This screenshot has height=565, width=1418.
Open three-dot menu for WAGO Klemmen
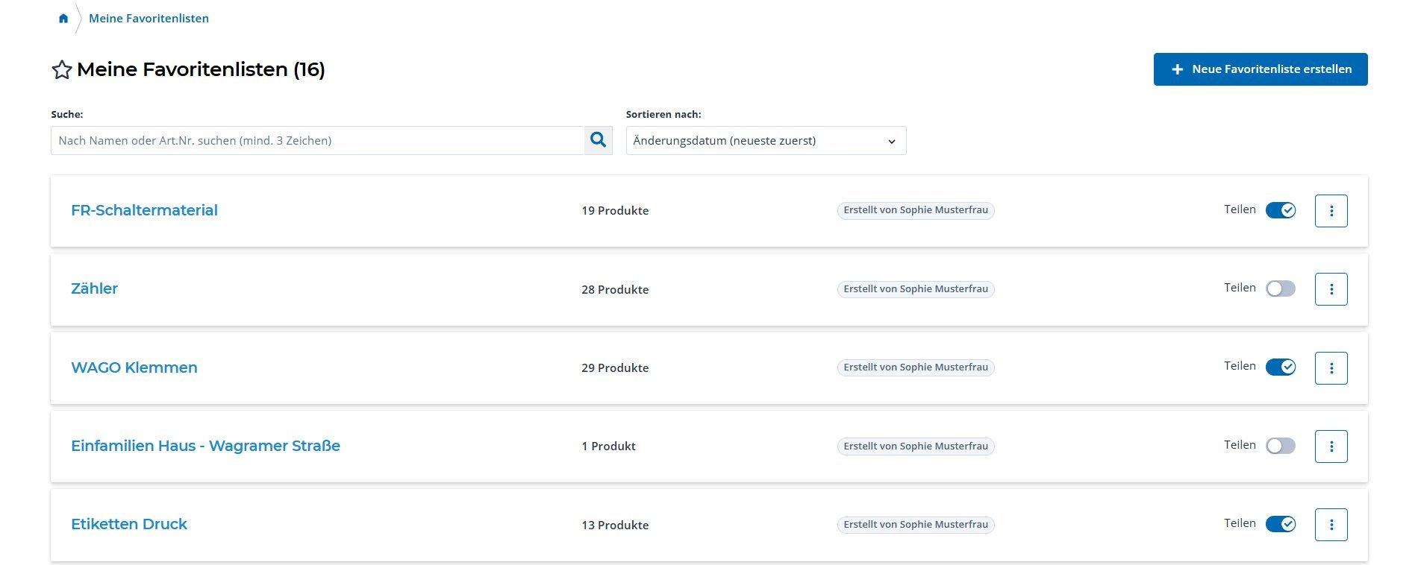(1331, 368)
